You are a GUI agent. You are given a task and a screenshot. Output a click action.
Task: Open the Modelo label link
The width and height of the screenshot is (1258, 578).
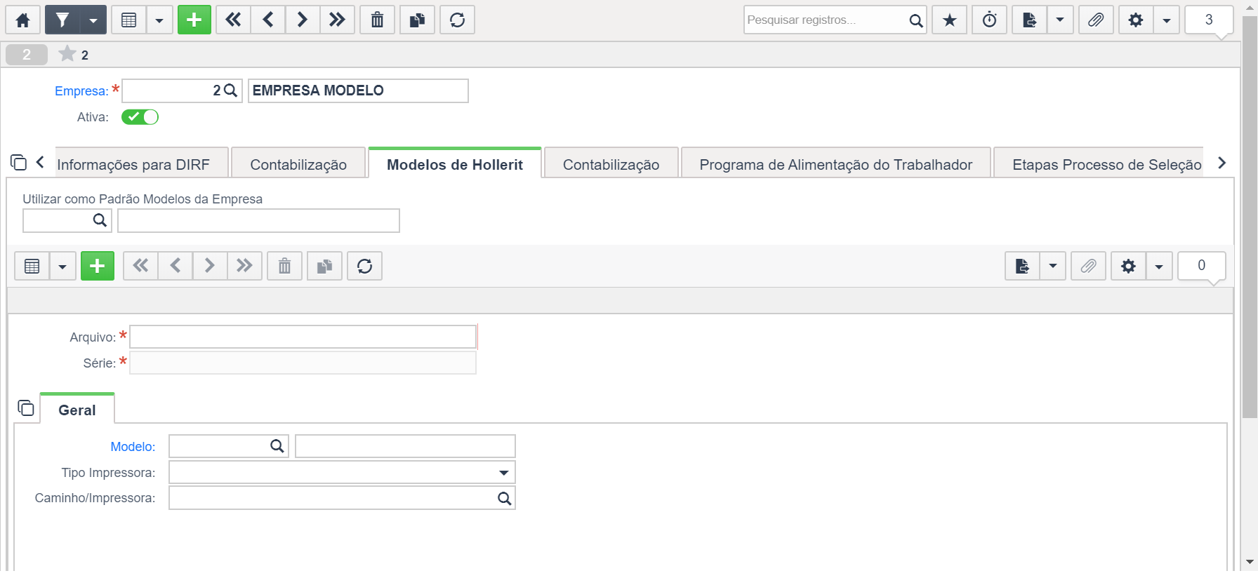[x=133, y=446]
